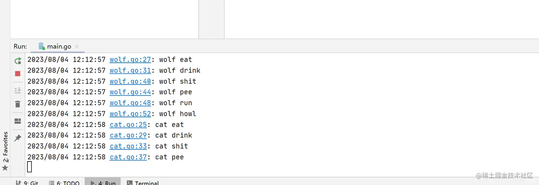Click the Go gopher icon on main.go tab
539x185 pixels.
(x=42, y=46)
